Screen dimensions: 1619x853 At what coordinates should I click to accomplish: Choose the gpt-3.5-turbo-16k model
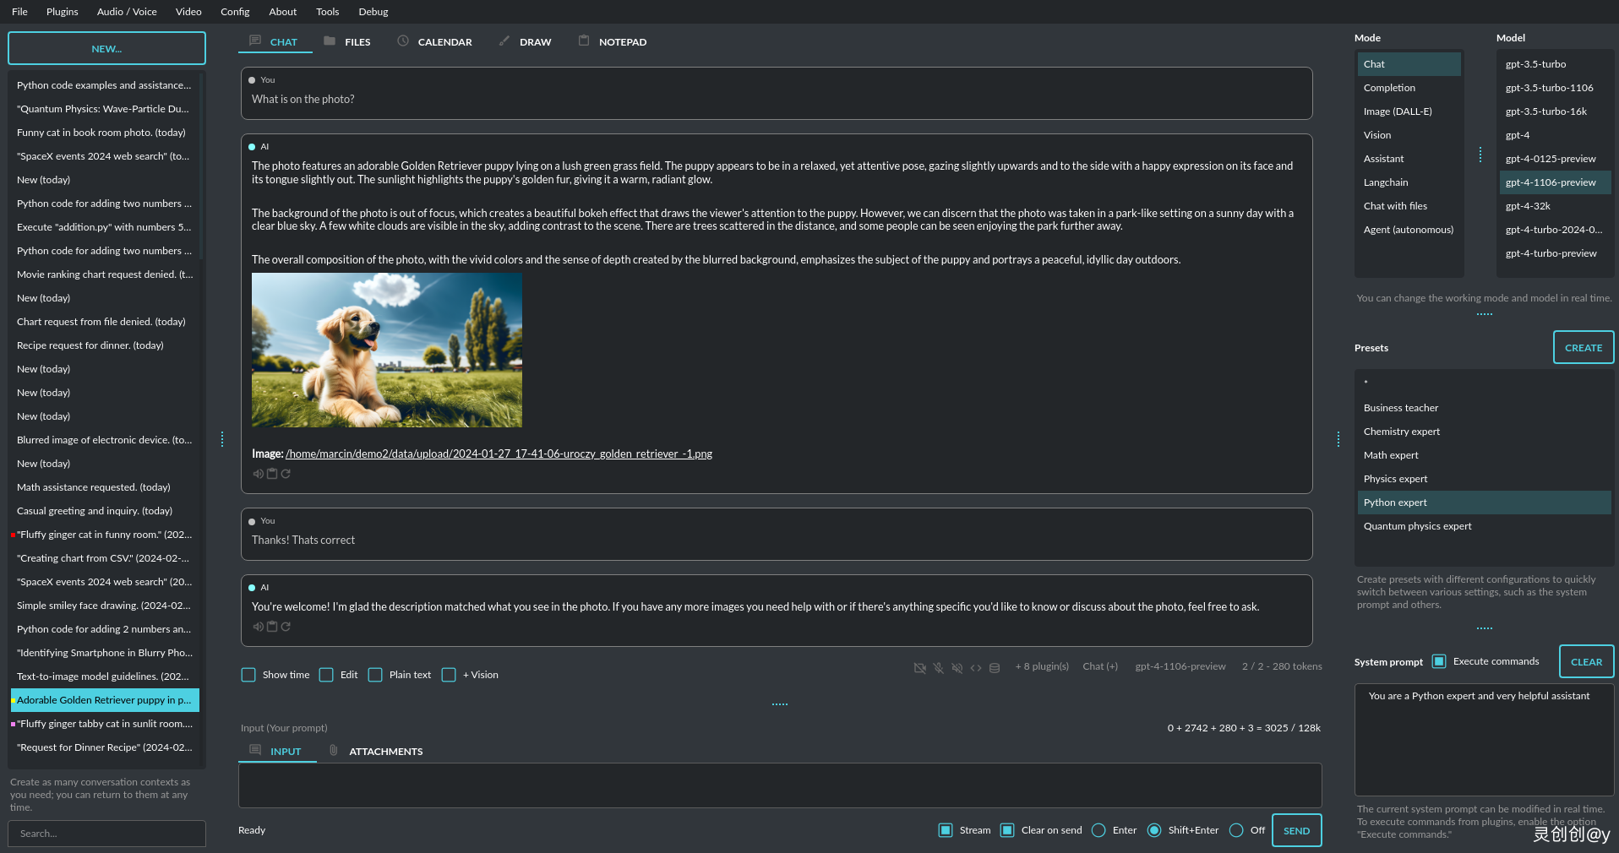(1555, 111)
